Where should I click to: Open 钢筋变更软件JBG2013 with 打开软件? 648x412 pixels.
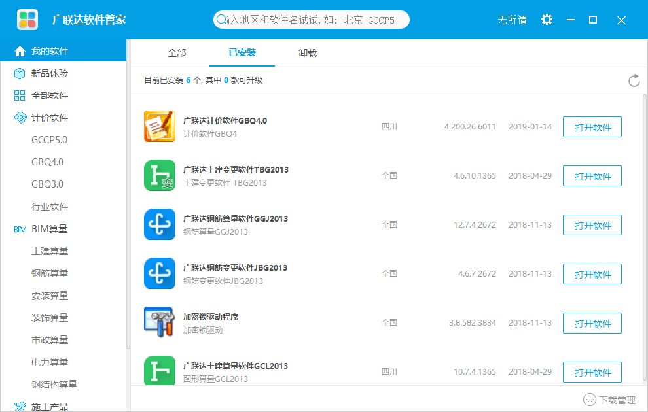592,275
